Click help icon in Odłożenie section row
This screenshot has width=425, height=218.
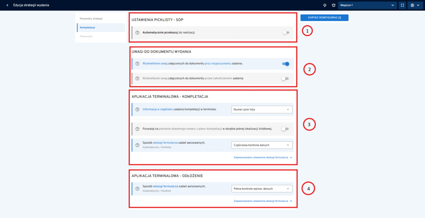tap(137, 189)
